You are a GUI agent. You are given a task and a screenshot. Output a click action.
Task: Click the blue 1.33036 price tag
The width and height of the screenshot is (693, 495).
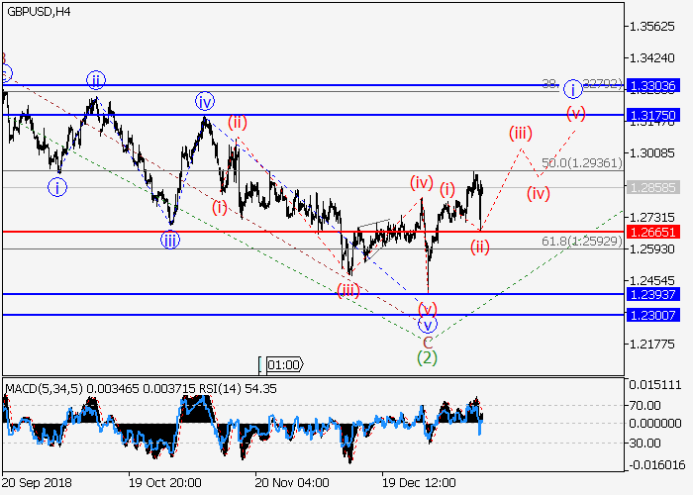click(651, 86)
